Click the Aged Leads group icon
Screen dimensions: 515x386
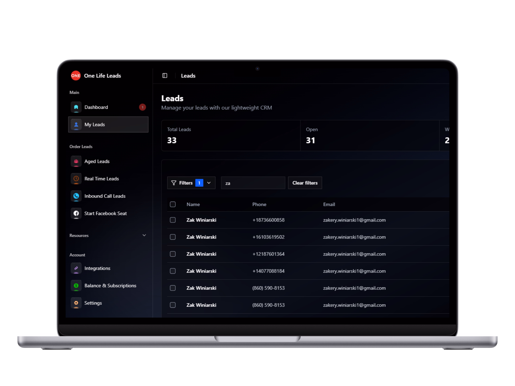click(x=76, y=161)
